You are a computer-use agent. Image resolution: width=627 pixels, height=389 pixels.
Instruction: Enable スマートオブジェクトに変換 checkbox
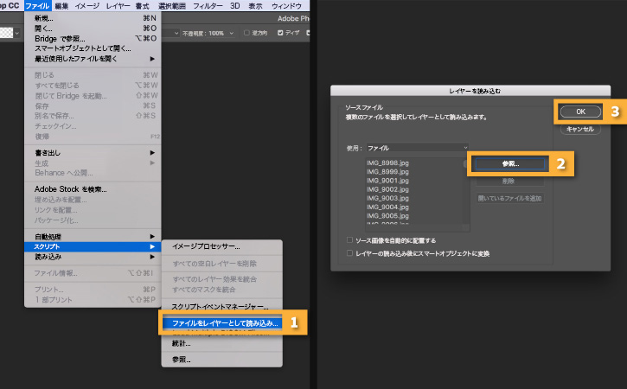pos(350,253)
